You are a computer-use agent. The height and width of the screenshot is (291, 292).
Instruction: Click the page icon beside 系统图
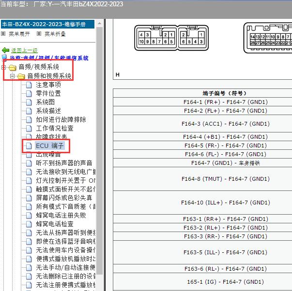(x=29, y=102)
